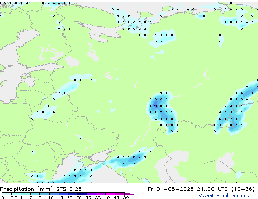Click the legend scale label "20"
This screenshot has width=258, height=199.
70,197
